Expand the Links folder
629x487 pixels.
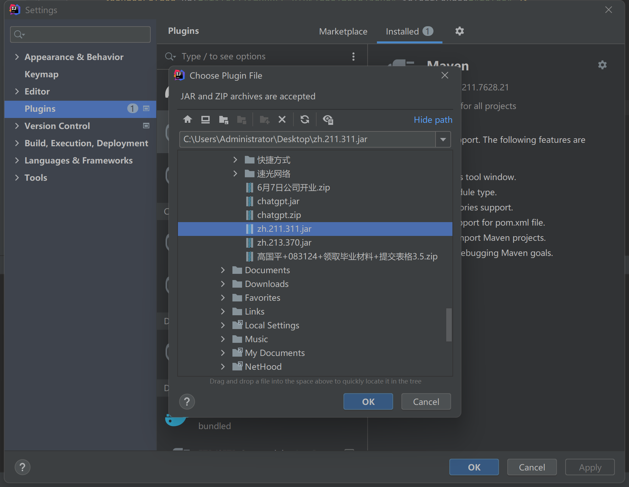point(223,311)
